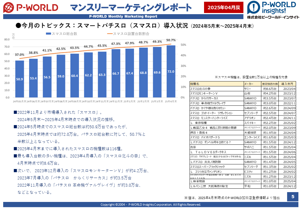Screen dimensions: 301x208
Task: Click the 株式会社ピーワールド・インサイト company name
Action: [x=273, y=17]
